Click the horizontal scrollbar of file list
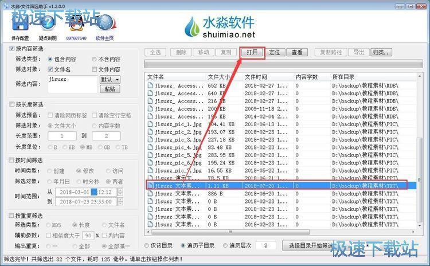Screen dimensions: 430x266 pos(230,232)
